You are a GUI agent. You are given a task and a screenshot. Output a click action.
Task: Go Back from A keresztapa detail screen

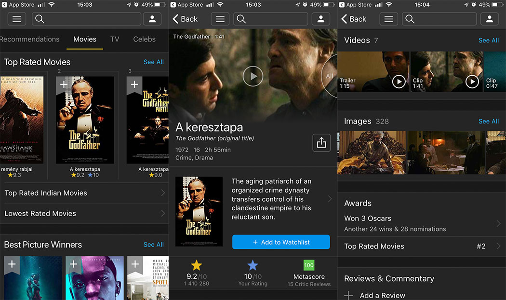click(x=185, y=19)
